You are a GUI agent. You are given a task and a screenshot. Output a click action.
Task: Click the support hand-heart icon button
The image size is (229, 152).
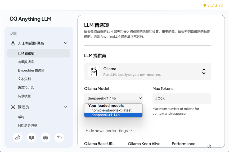[17, 137]
